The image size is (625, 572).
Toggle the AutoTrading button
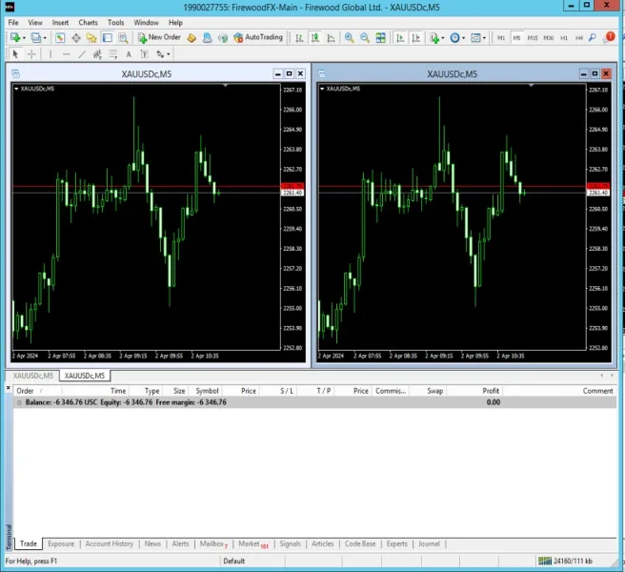click(x=258, y=37)
